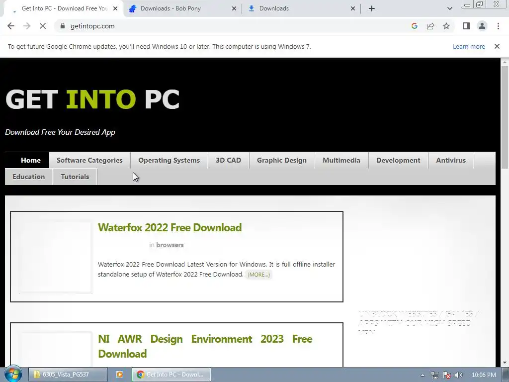Screen dimensions: 509x382
Task: Open Education category
Action: coord(28,177)
